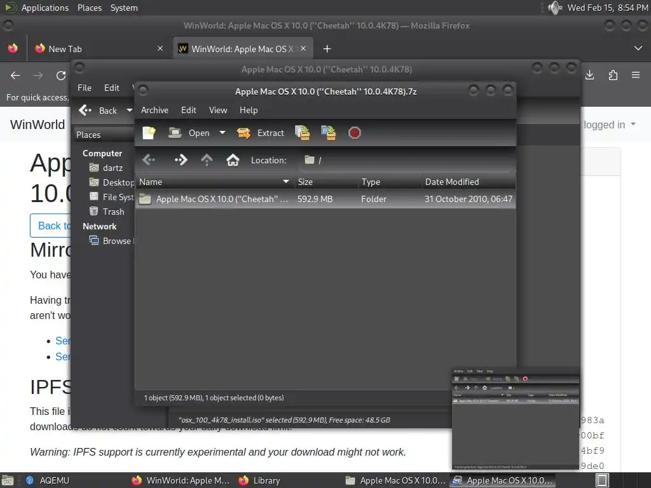
Task: Click the volume speaker icon in panel
Action: pos(554,8)
